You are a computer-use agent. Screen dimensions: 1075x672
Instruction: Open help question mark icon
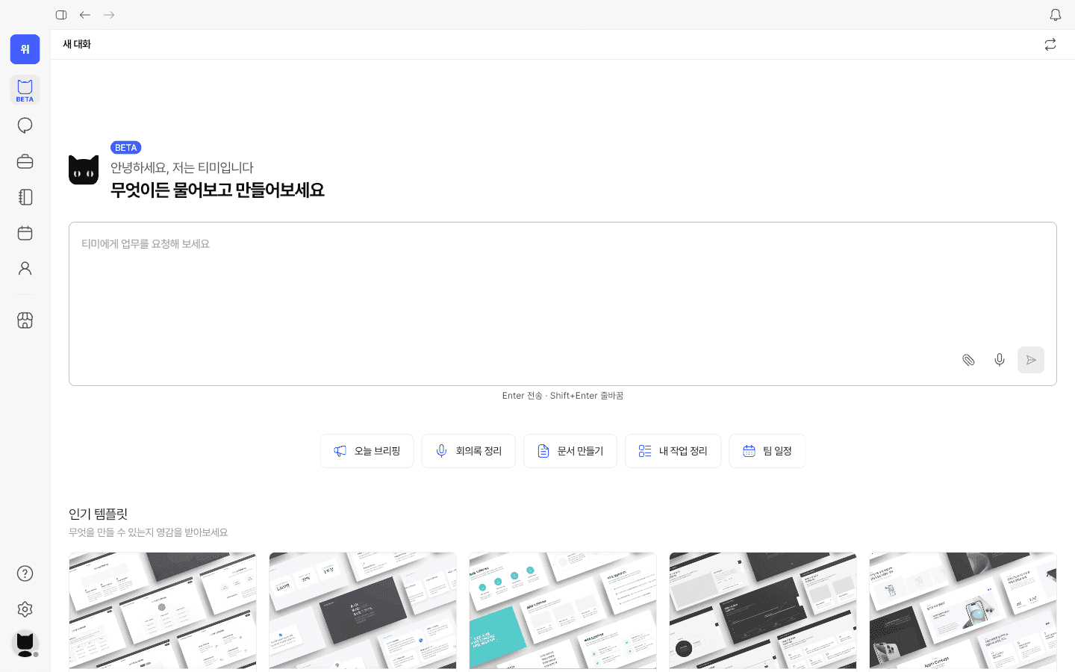(25, 573)
